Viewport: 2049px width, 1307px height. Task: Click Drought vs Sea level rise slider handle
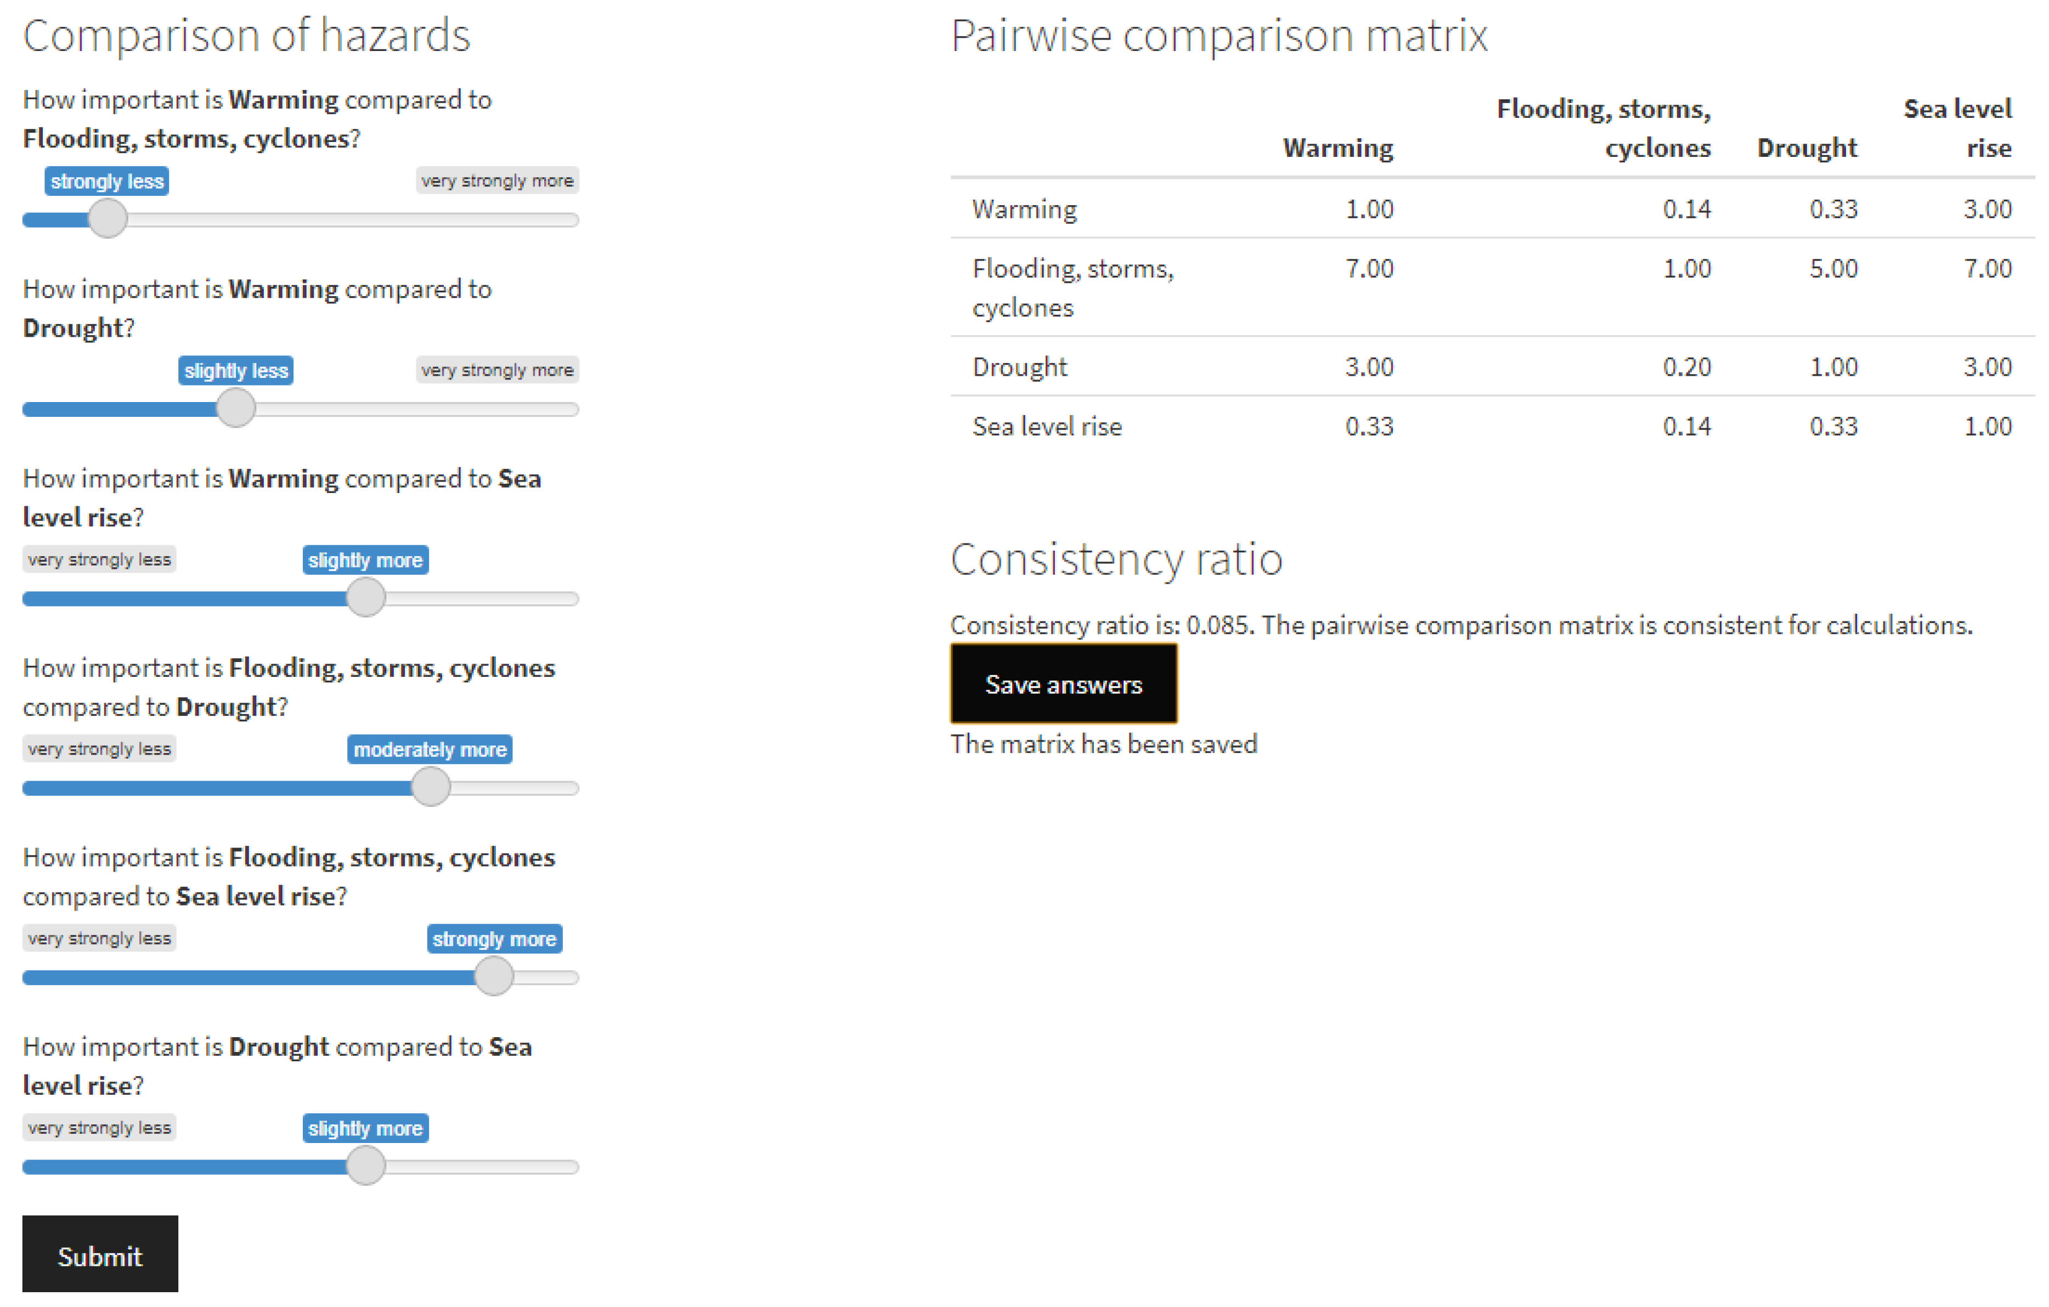pos(366,1165)
